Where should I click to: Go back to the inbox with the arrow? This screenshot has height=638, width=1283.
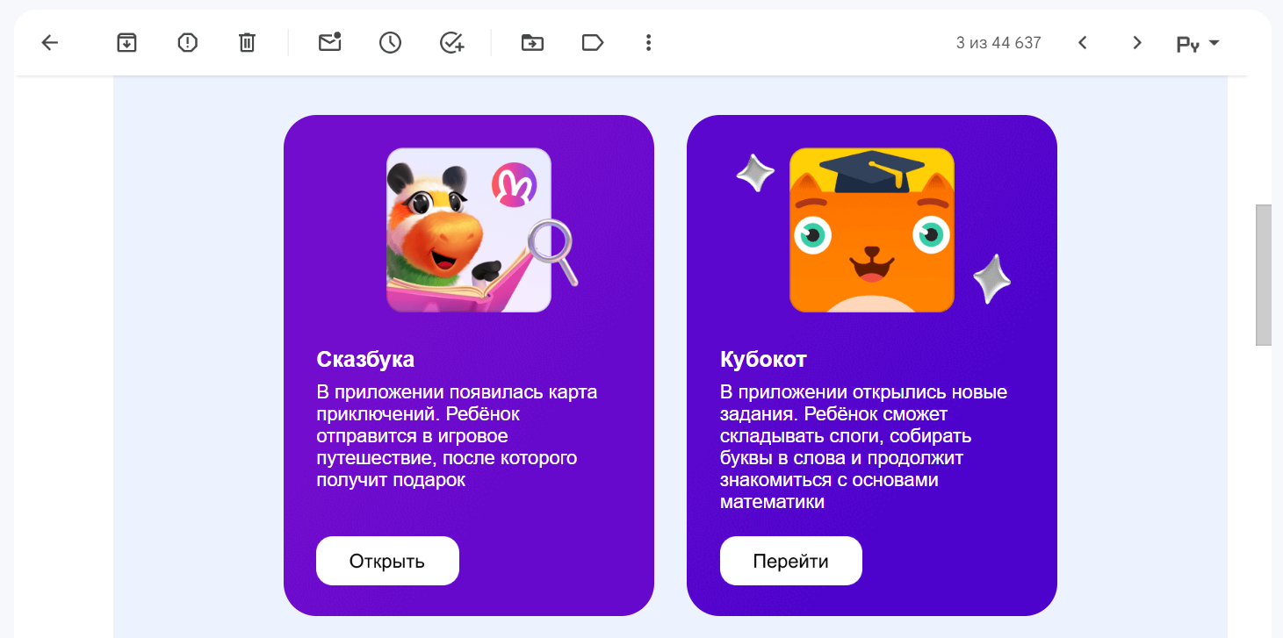pyautogui.click(x=50, y=42)
